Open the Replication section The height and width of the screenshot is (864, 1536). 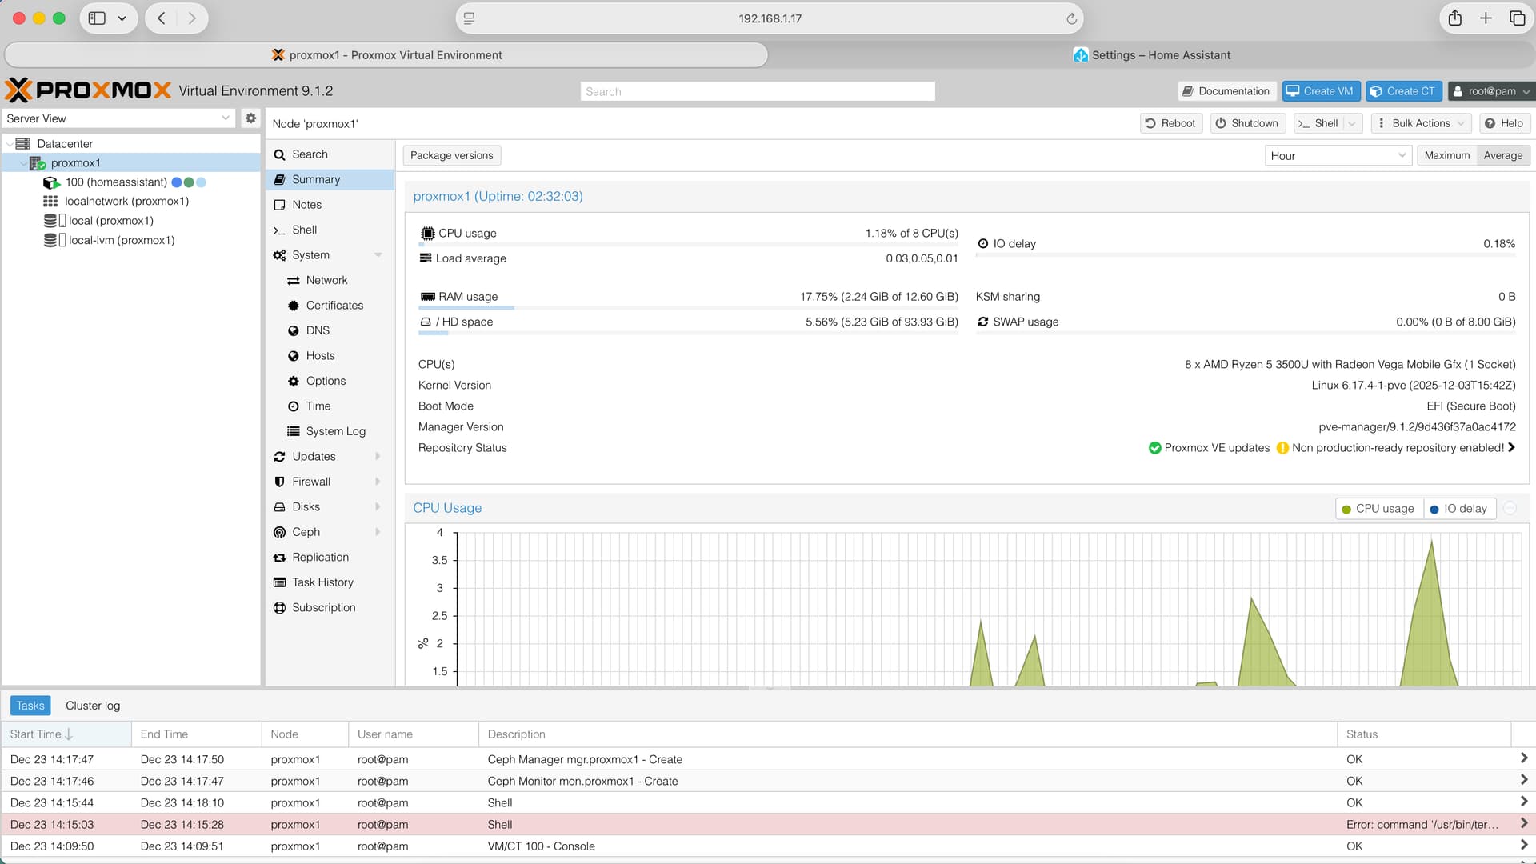[320, 558]
